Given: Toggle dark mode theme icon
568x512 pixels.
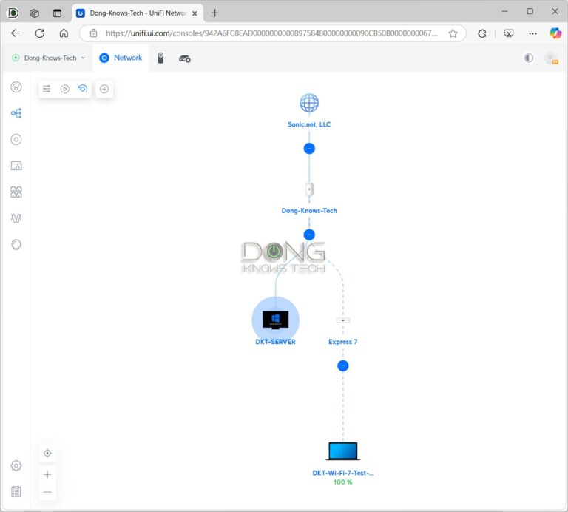Looking at the screenshot, I should pos(529,58).
